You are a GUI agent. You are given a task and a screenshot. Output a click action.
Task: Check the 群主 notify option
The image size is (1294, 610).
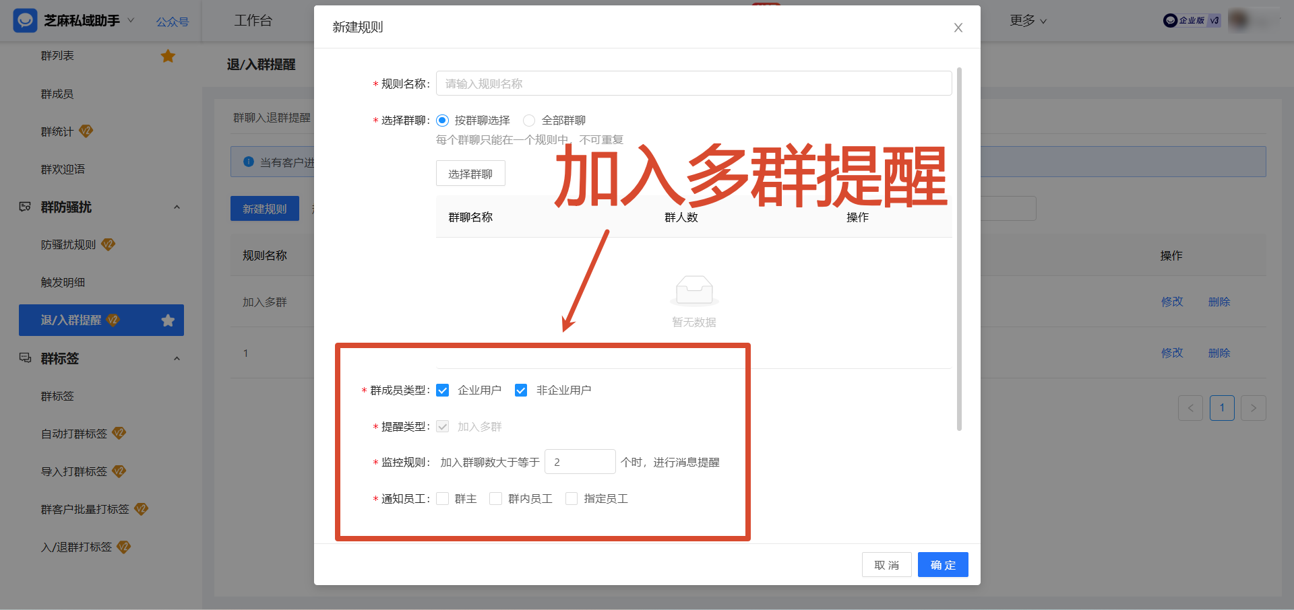point(443,499)
